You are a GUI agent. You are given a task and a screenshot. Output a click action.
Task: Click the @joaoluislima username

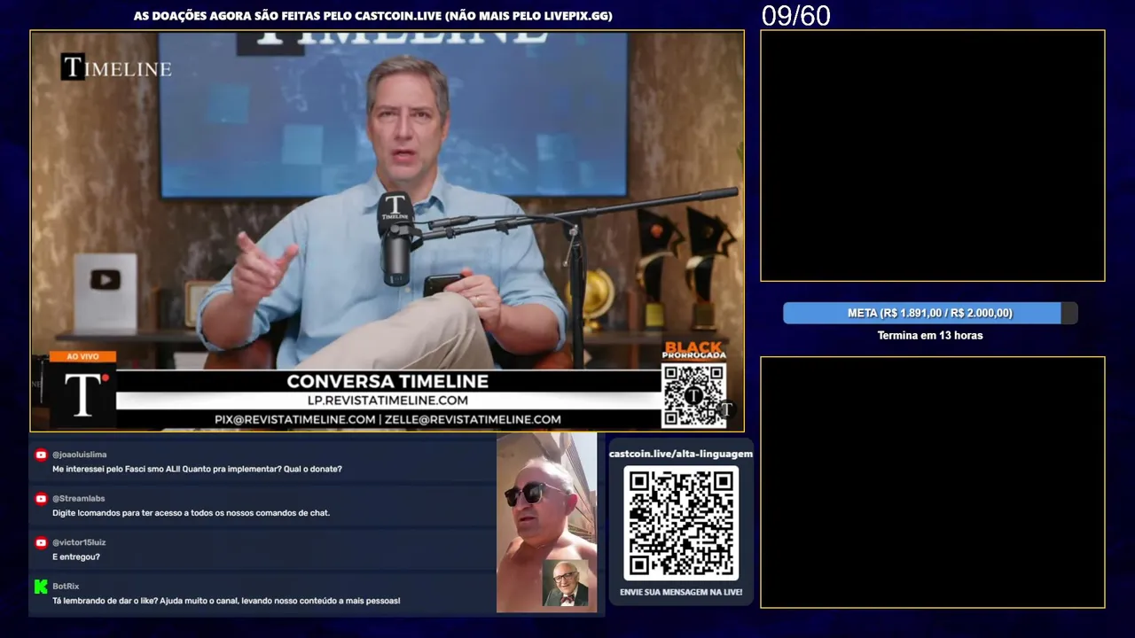point(80,455)
